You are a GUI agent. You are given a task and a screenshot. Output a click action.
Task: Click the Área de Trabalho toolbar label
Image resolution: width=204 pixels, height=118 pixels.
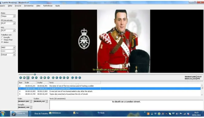click(41, 113)
